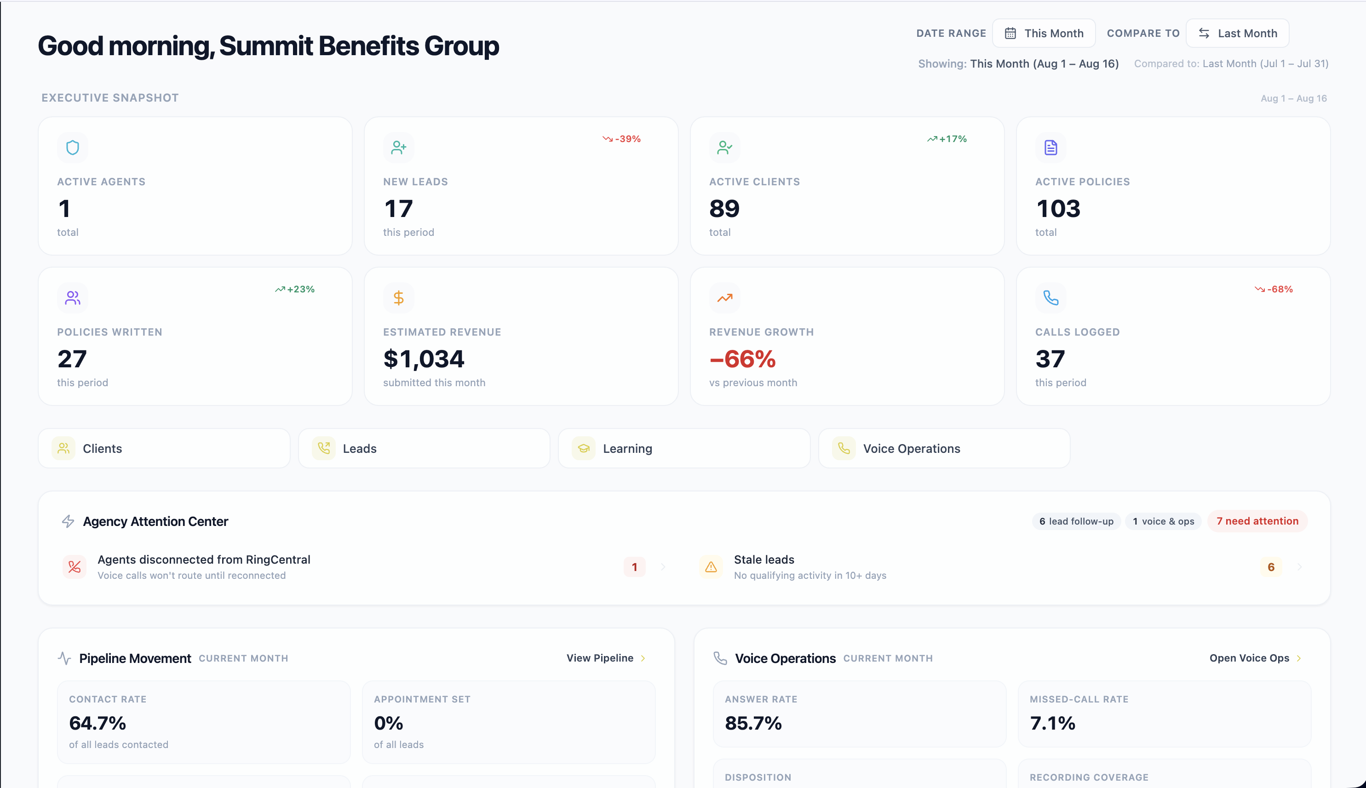This screenshot has height=788, width=1366.
Task: Click the calendar icon in This Month selector
Action: pos(1010,34)
